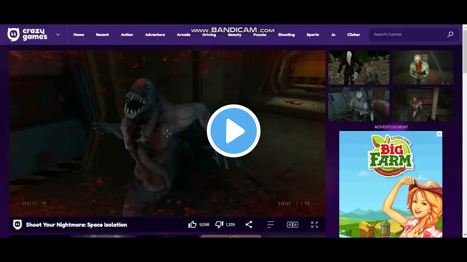This screenshot has width=467, height=262.
Task: Open the Goodgame Big Farm ad
Action: click(x=391, y=184)
